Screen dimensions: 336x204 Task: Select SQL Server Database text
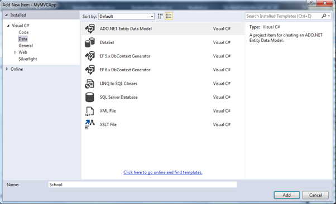[119, 97]
